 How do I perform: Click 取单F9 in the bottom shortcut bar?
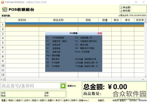(74, 100)
